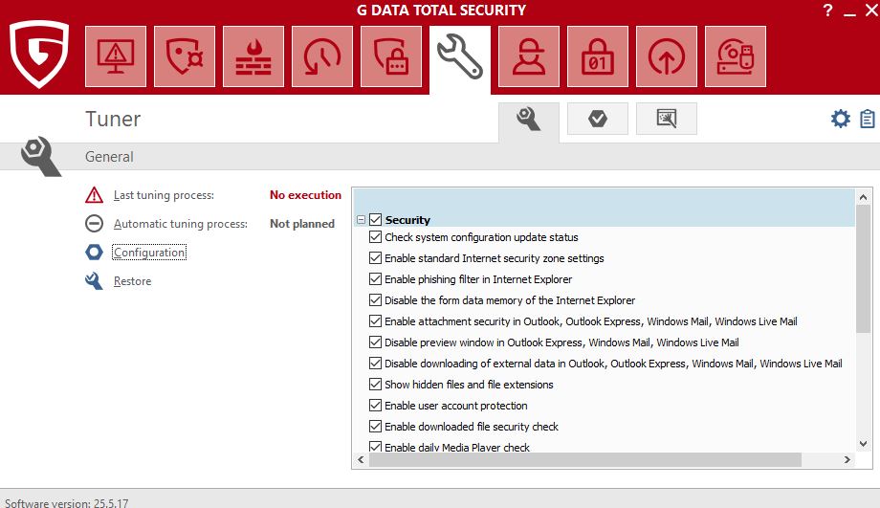Click the vertical scrollbar thumb
880x508 pixels.
(x=863, y=269)
